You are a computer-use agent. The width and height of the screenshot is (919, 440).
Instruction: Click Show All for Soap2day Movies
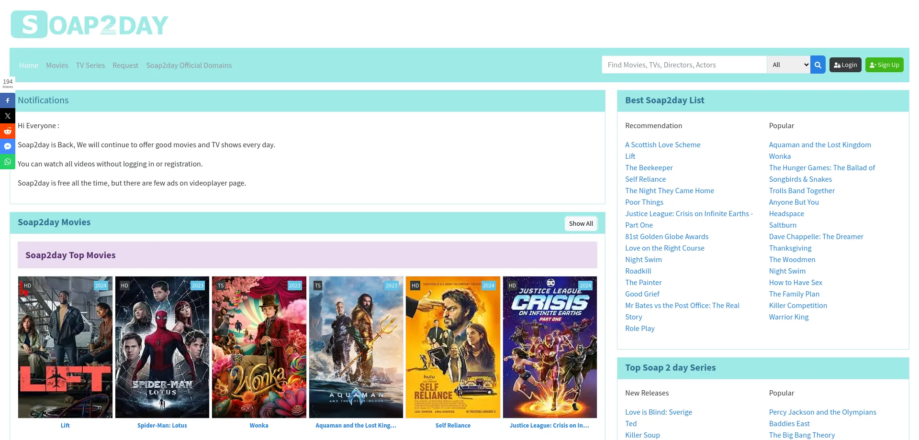(581, 223)
